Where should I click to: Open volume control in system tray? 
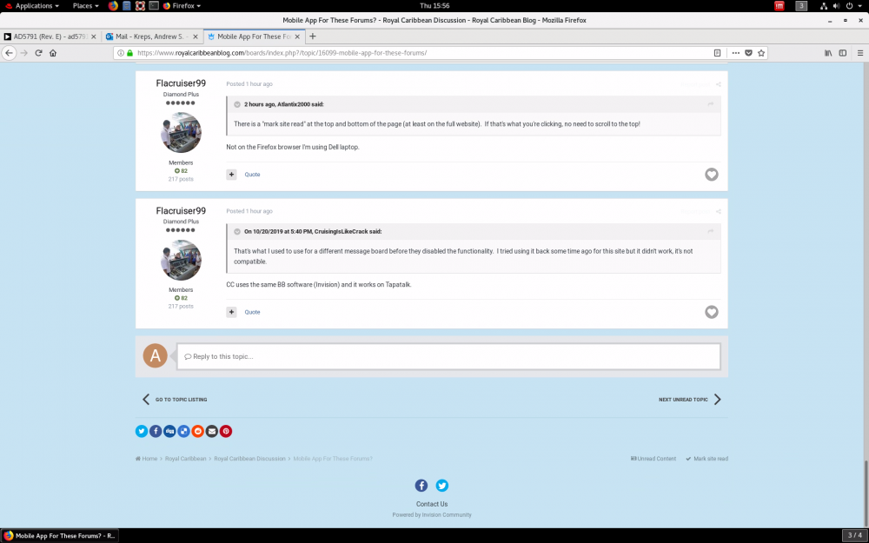836,5
